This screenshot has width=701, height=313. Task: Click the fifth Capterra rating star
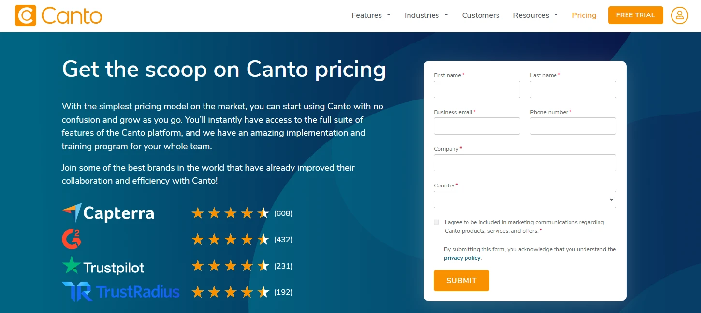point(263,213)
